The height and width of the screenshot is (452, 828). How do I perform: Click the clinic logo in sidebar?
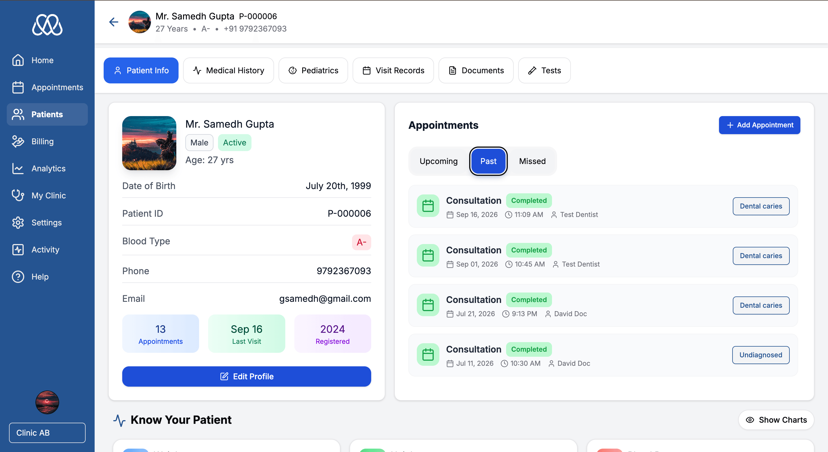[47, 25]
